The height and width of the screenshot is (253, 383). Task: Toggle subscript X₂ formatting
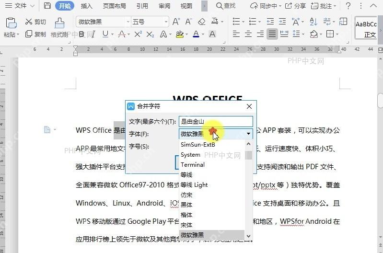point(150,34)
